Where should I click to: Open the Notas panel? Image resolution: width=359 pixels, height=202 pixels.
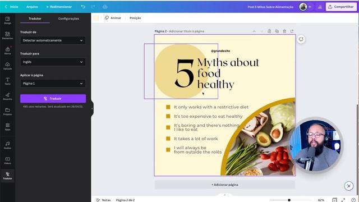103,200
